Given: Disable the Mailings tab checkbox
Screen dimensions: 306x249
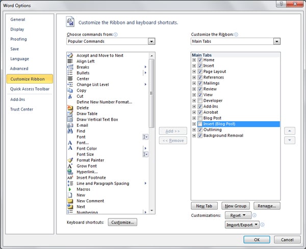Looking at the screenshot, I should 200,83.
